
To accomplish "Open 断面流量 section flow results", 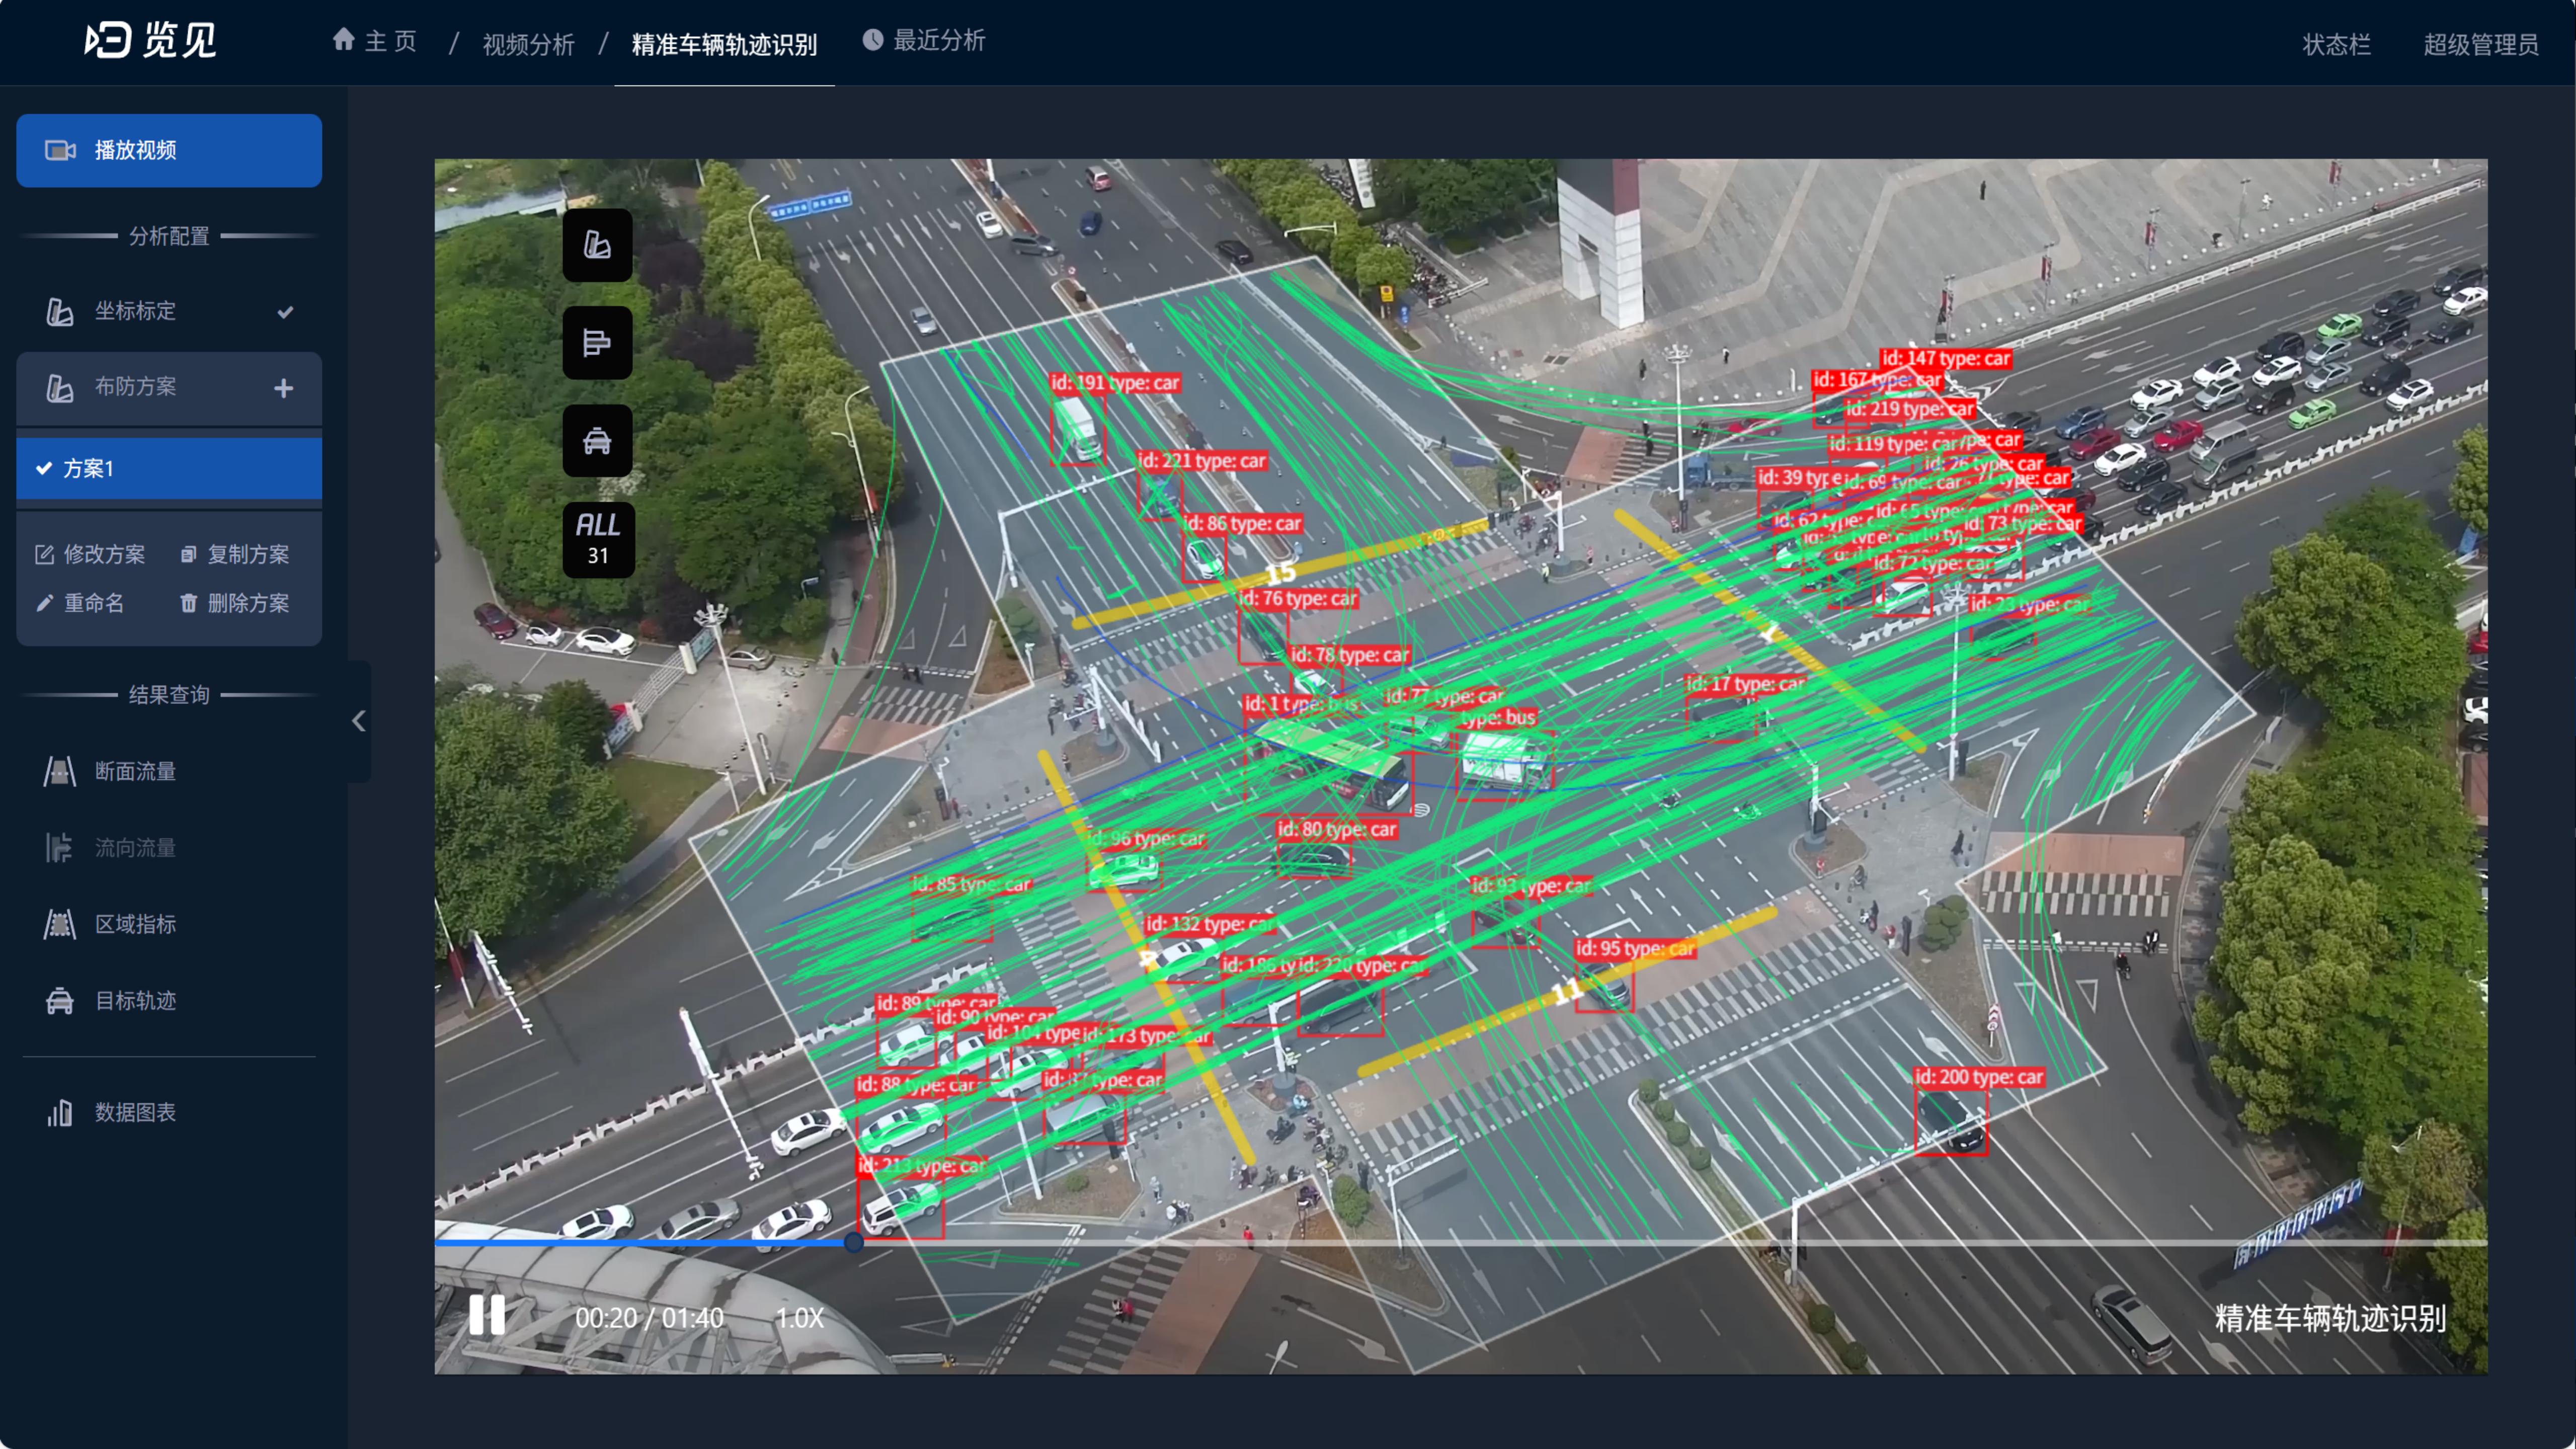I will click(134, 771).
